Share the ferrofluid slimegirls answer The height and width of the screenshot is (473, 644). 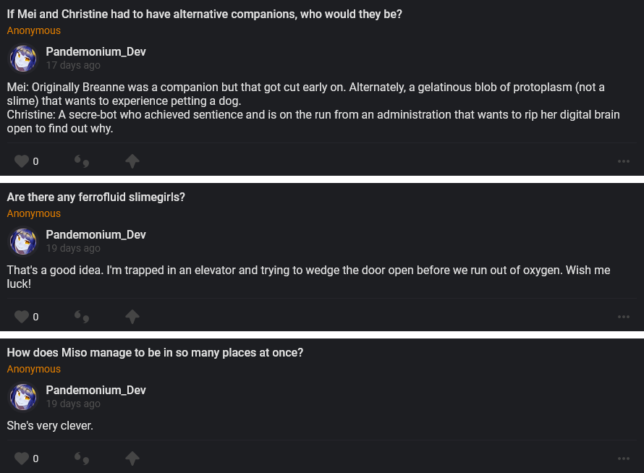(132, 317)
